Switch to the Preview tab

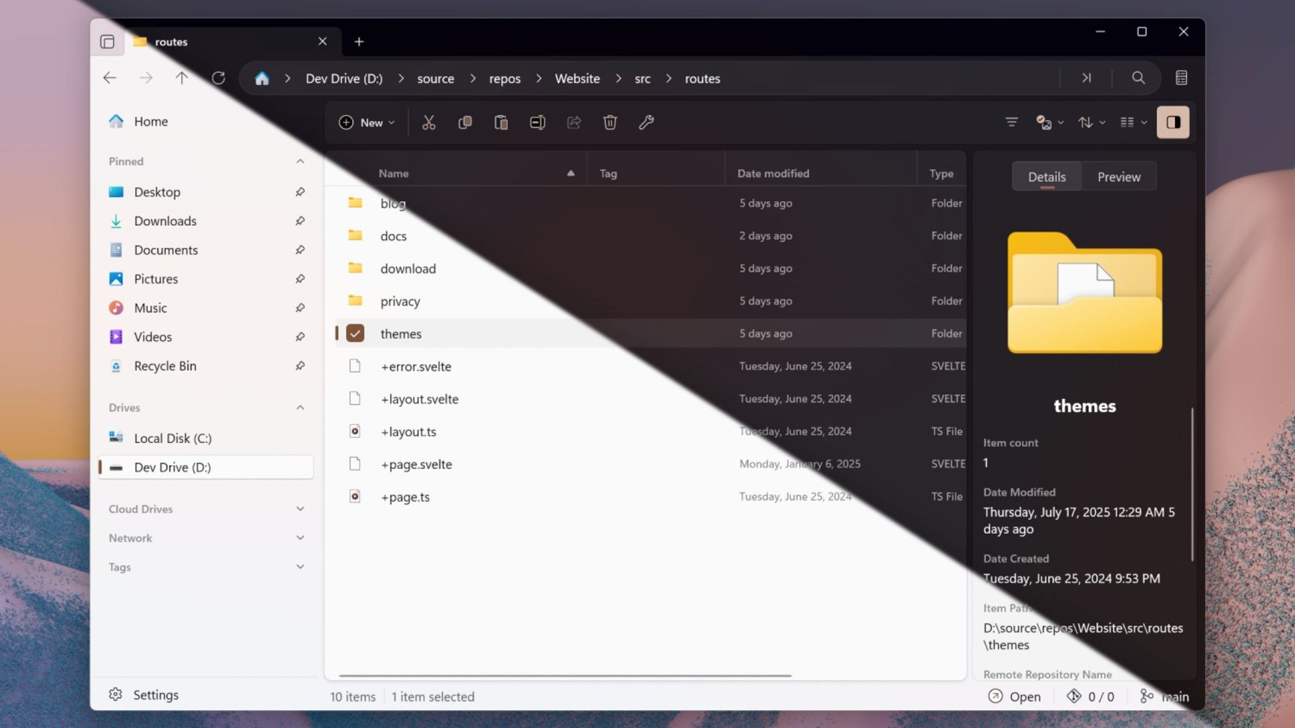pos(1119,177)
